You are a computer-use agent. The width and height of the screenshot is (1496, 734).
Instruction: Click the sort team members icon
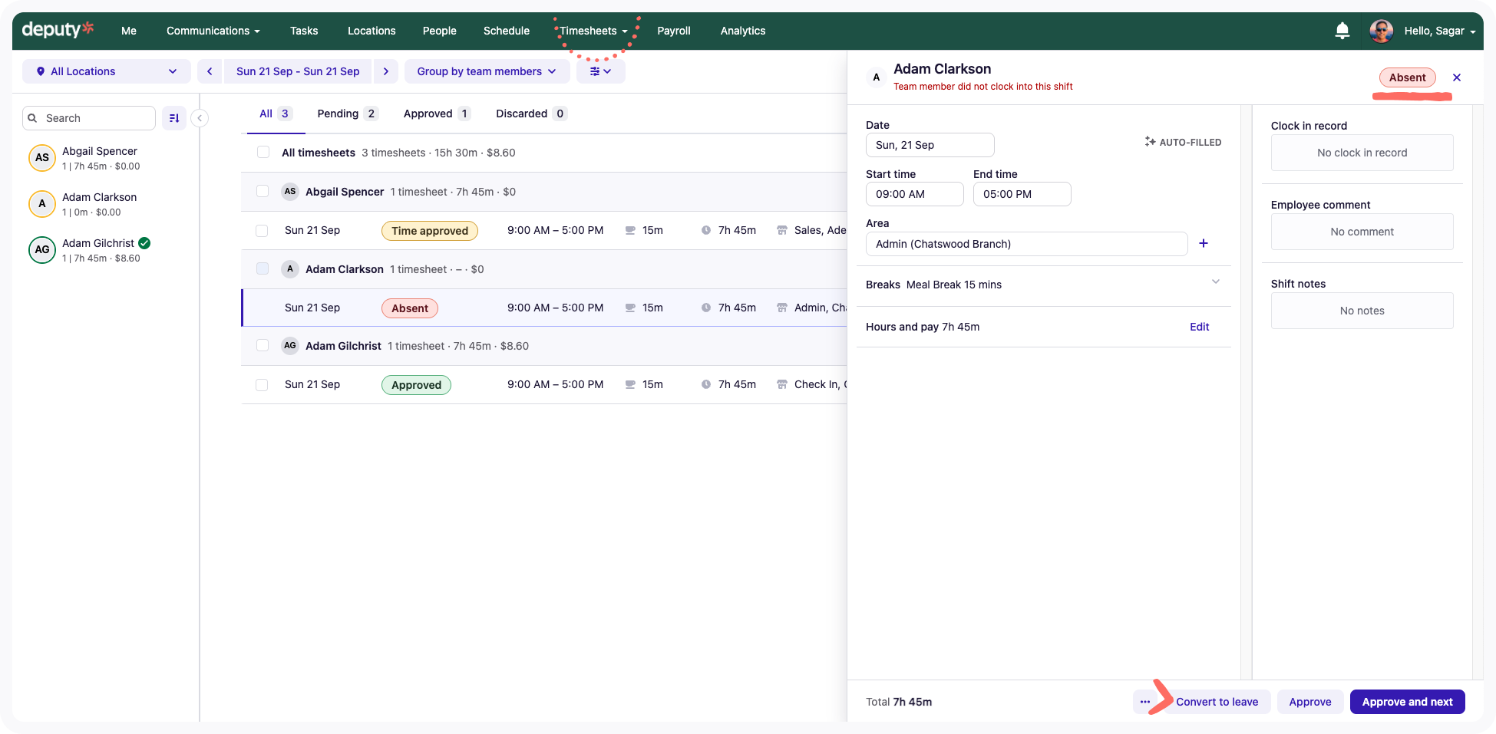(174, 118)
